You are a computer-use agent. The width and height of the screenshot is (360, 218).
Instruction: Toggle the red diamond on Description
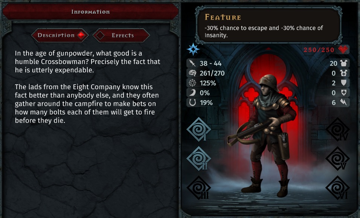click(x=81, y=35)
